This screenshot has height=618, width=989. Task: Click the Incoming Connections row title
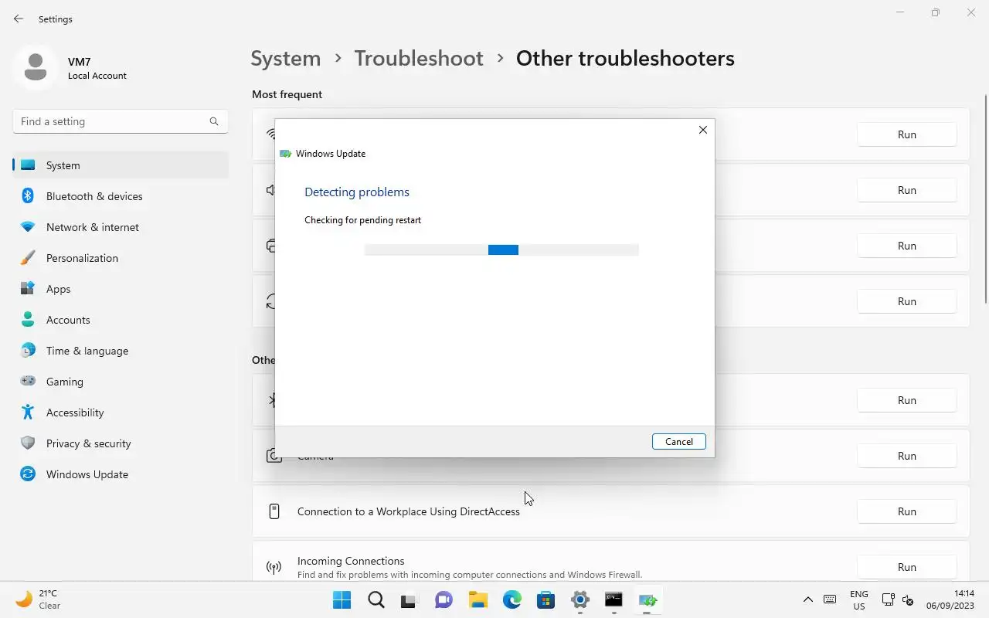pyautogui.click(x=351, y=561)
